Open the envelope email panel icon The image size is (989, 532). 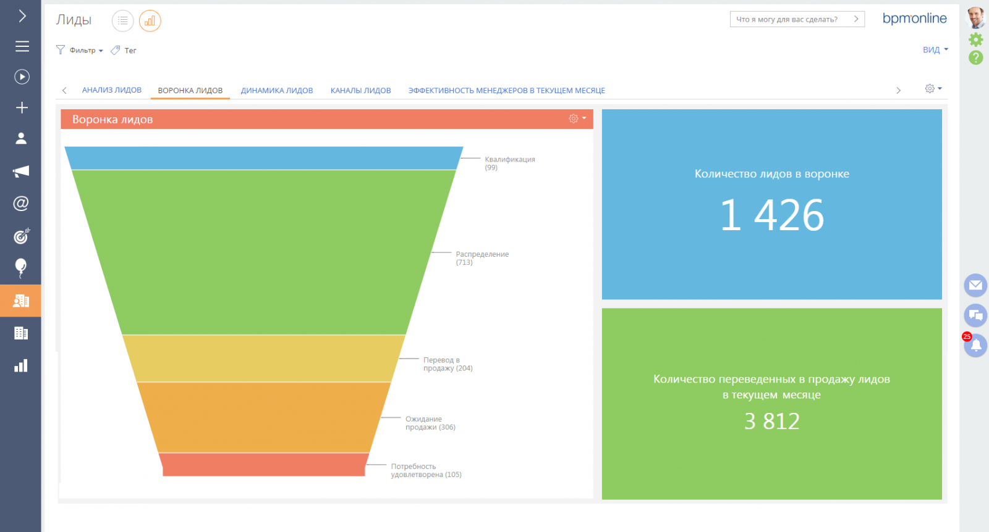click(975, 285)
